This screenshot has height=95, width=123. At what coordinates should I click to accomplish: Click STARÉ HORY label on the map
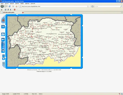pyautogui.click(x=33, y=22)
